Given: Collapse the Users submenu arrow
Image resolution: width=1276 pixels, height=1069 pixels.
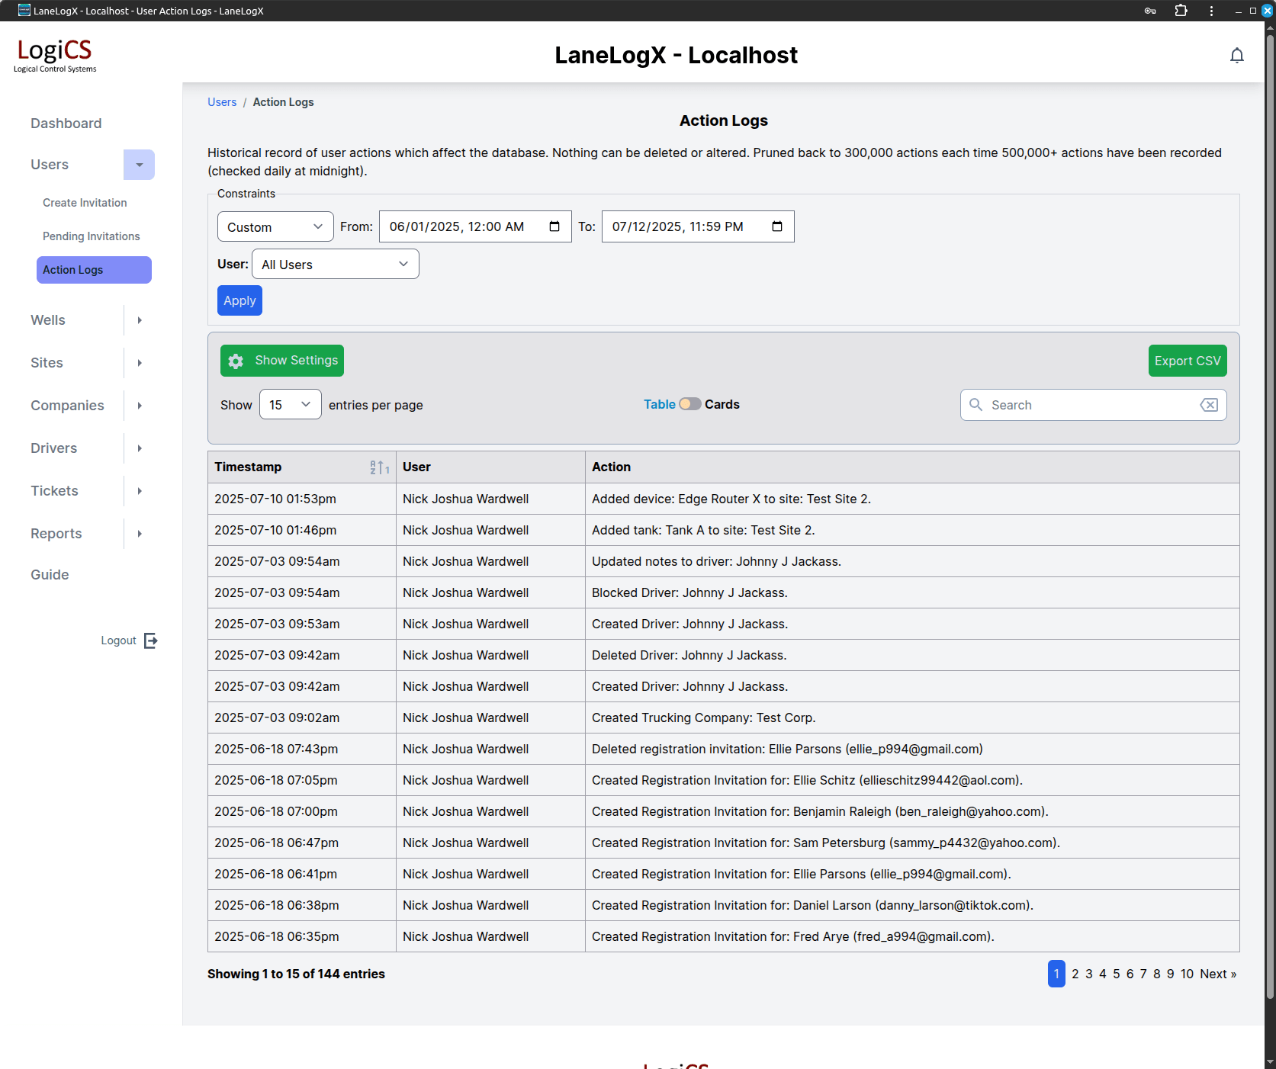Looking at the screenshot, I should pos(139,165).
